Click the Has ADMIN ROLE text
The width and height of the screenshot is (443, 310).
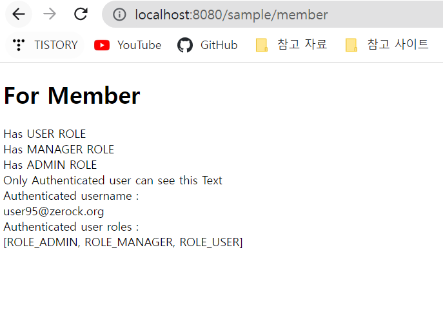coord(50,165)
